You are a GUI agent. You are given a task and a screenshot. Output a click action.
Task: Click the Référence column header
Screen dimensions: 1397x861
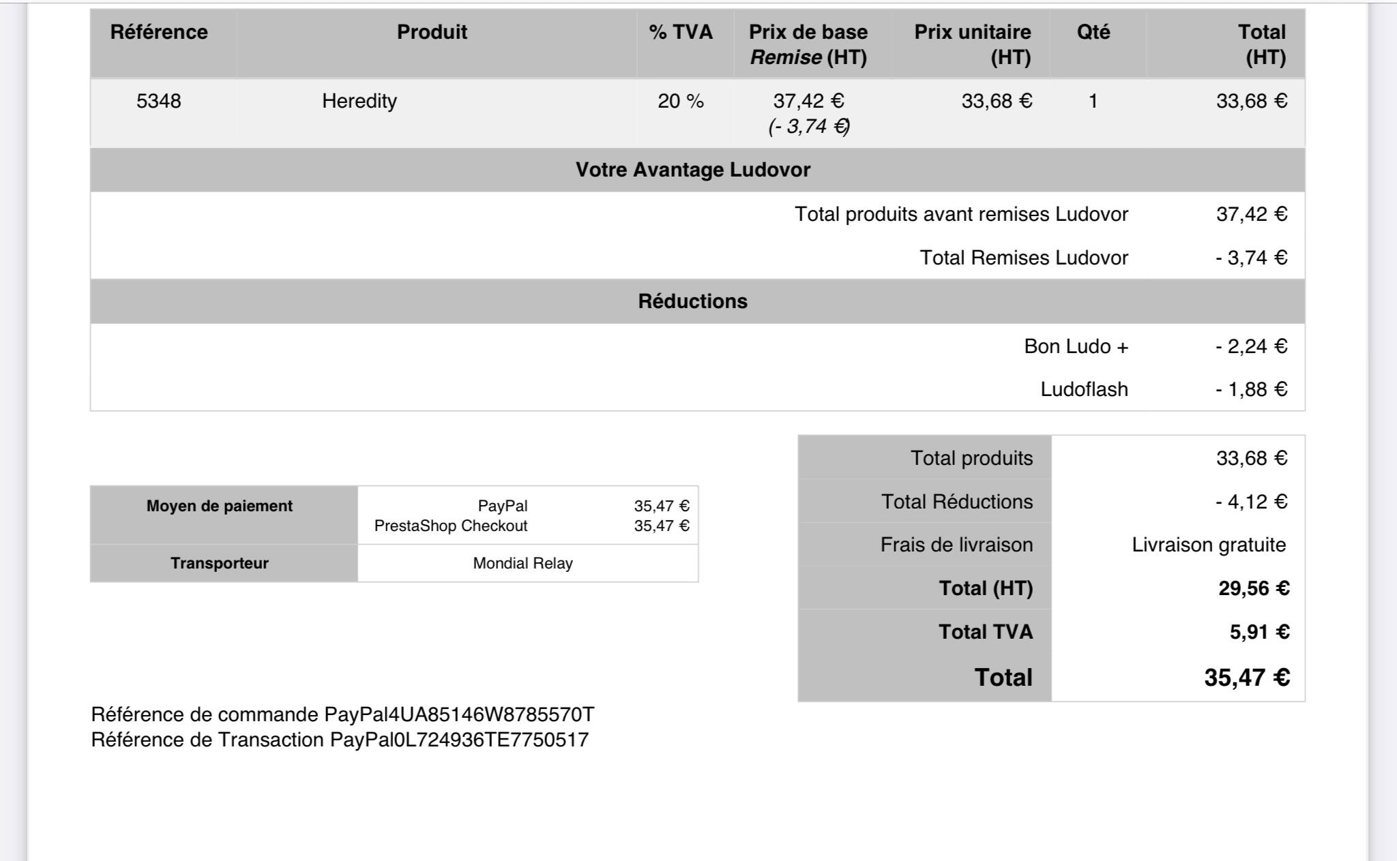[x=159, y=32]
